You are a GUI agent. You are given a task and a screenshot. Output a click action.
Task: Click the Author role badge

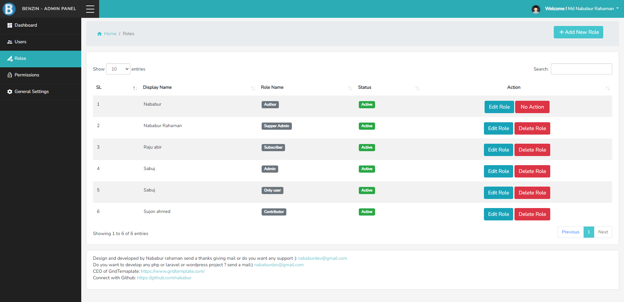[270, 105]
